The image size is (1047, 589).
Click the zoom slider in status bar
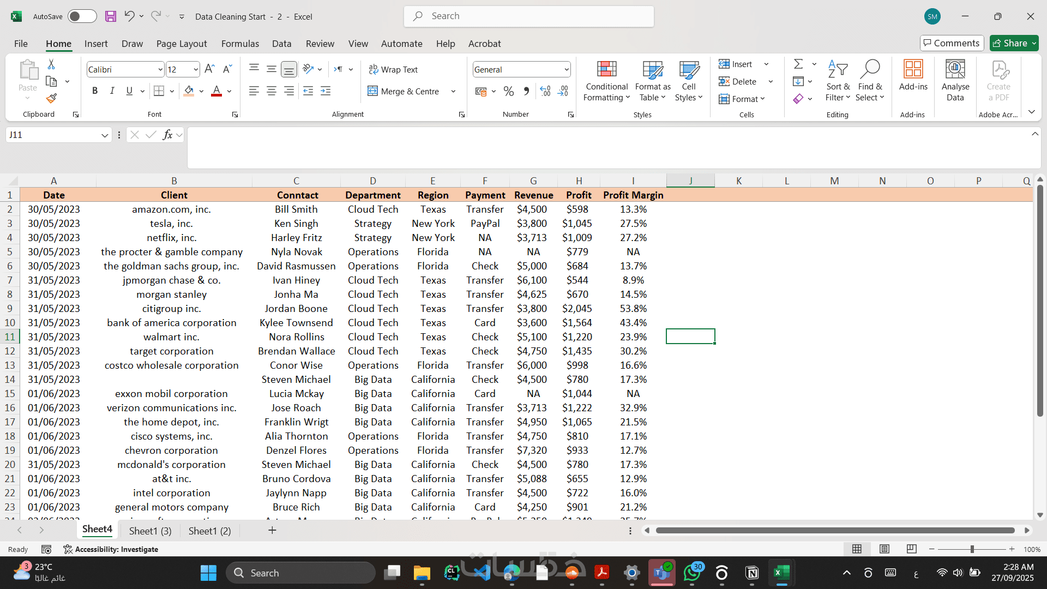tap(972, 549)
